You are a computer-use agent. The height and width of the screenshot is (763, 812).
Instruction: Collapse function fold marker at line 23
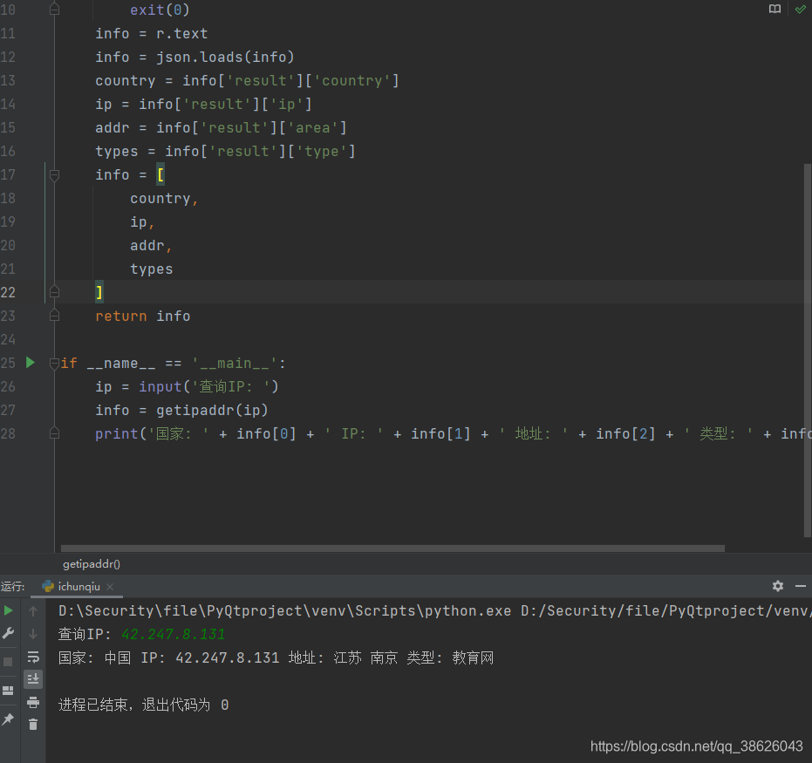point(54,316)
